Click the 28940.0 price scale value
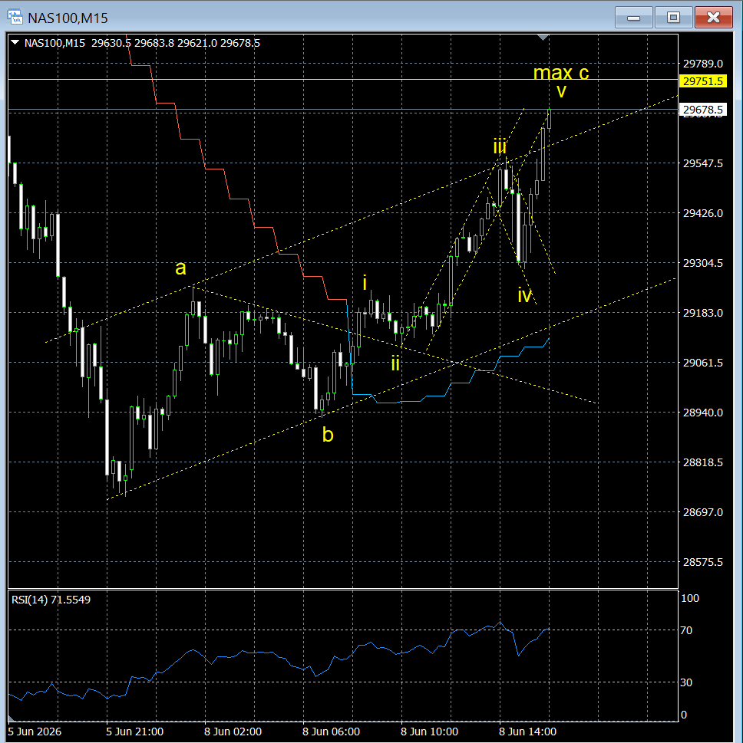The image size is (743, 743). [702, 413]
